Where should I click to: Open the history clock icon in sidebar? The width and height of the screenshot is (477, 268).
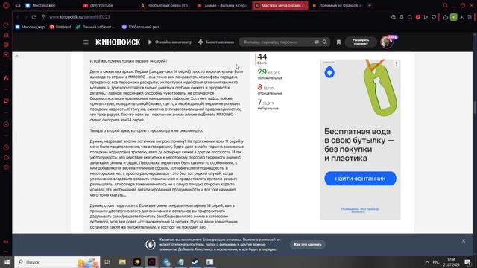6,147
